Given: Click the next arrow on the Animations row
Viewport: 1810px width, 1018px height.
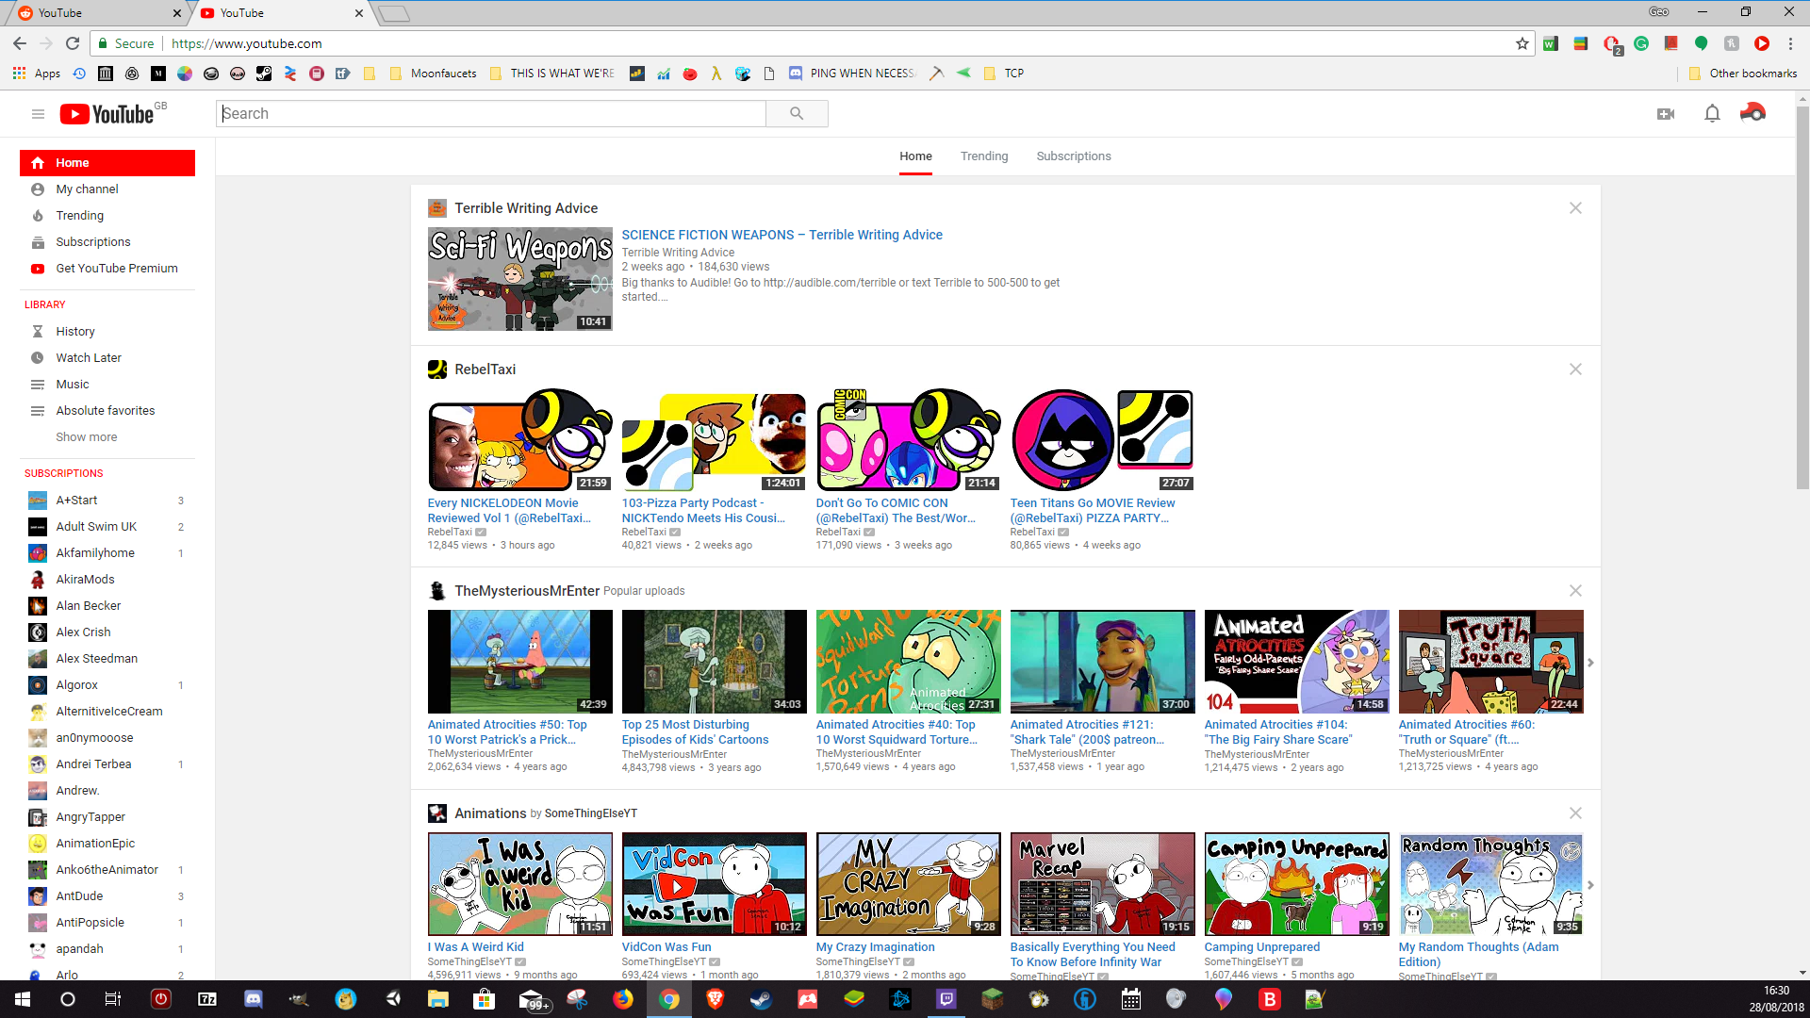Looking at the screenshot, I should [1590, 884].
